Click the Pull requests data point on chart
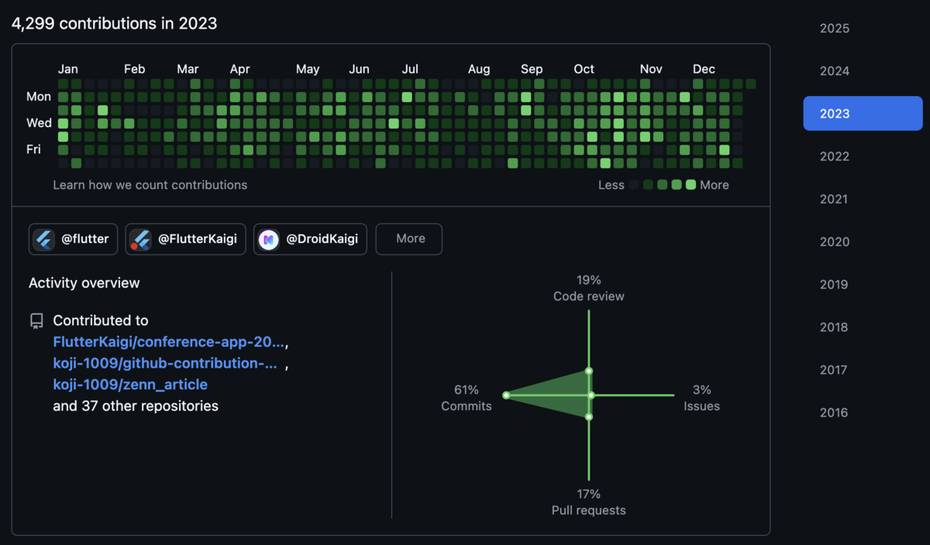 (589, 416)
